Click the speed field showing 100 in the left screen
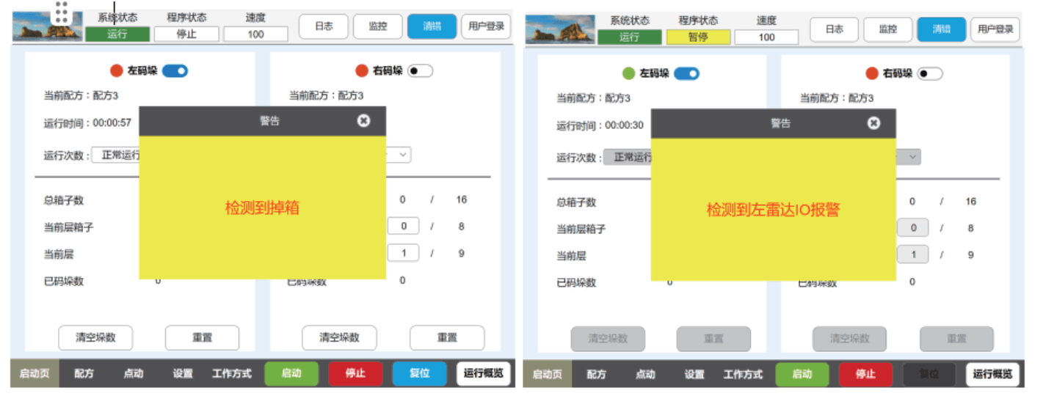 [x=255, y=34]
